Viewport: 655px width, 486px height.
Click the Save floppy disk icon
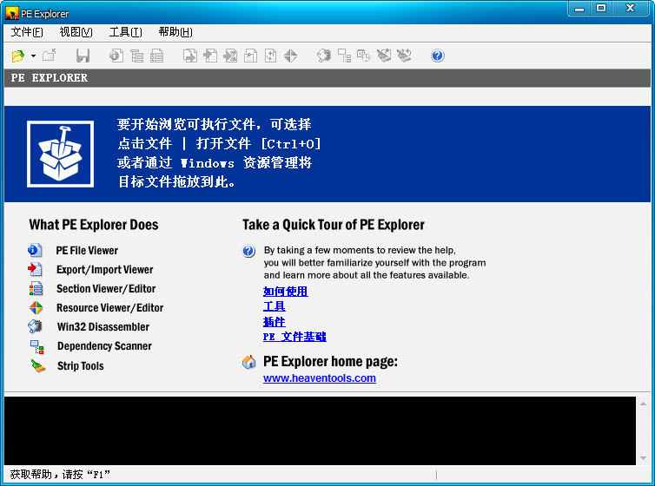[83, 56]
